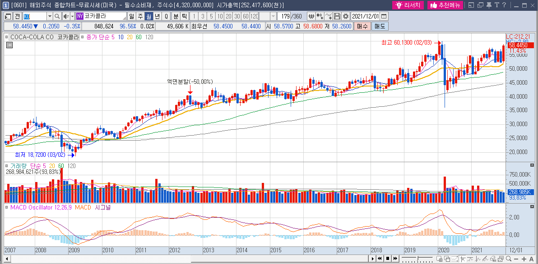Switch to daily (일) chart period
The width and height of the screenshot is (538, 264).
coord(132,16)
